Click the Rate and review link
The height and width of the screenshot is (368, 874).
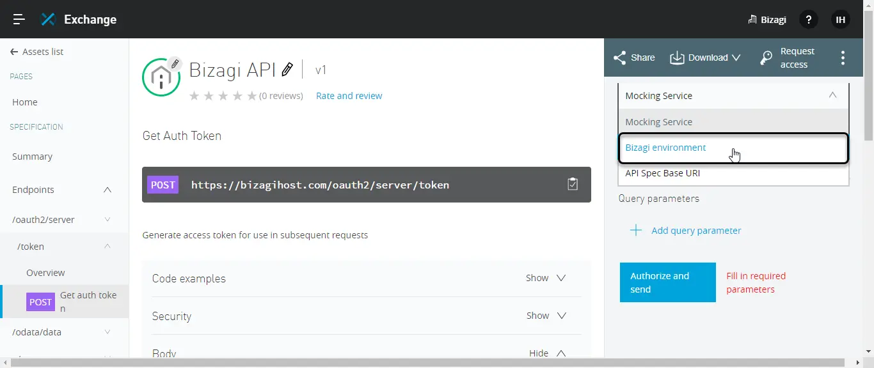349,96
